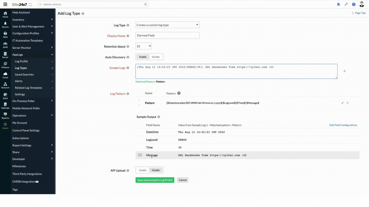The height and width of the screenshot is (207, 369).
Task: Open the Log Type dropdown
Action: pyautogui.click(x=167, y=25)
